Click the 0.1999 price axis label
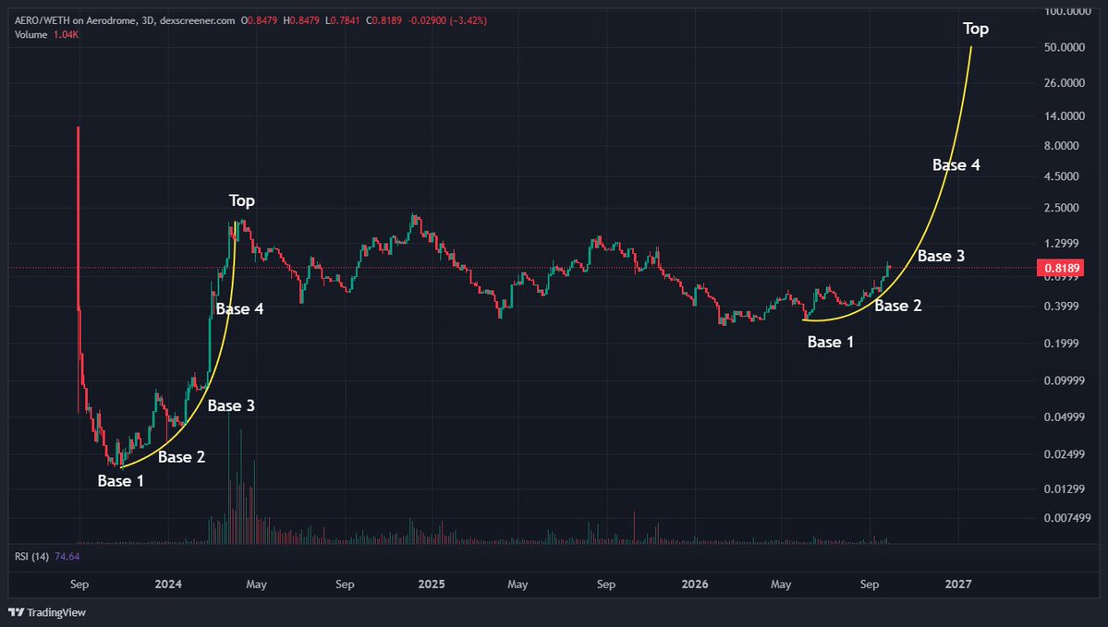 pos(1062,344)
